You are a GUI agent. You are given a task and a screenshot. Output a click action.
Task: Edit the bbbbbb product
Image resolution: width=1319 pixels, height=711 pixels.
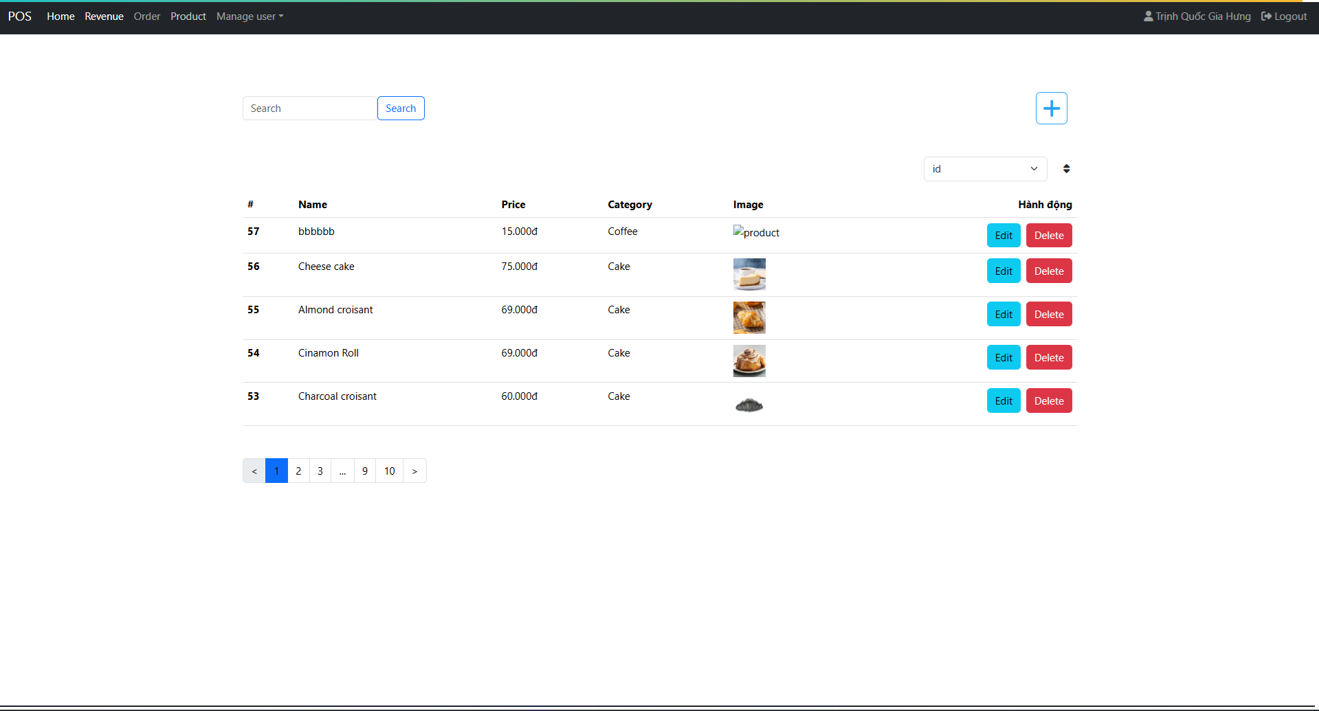(1003, 236)
